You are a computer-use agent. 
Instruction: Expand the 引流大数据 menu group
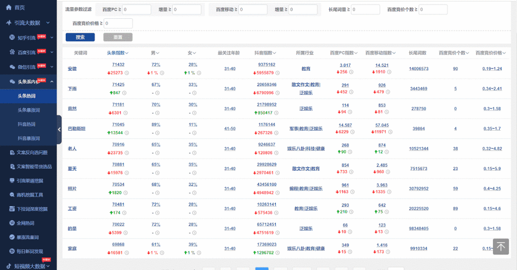48,23
